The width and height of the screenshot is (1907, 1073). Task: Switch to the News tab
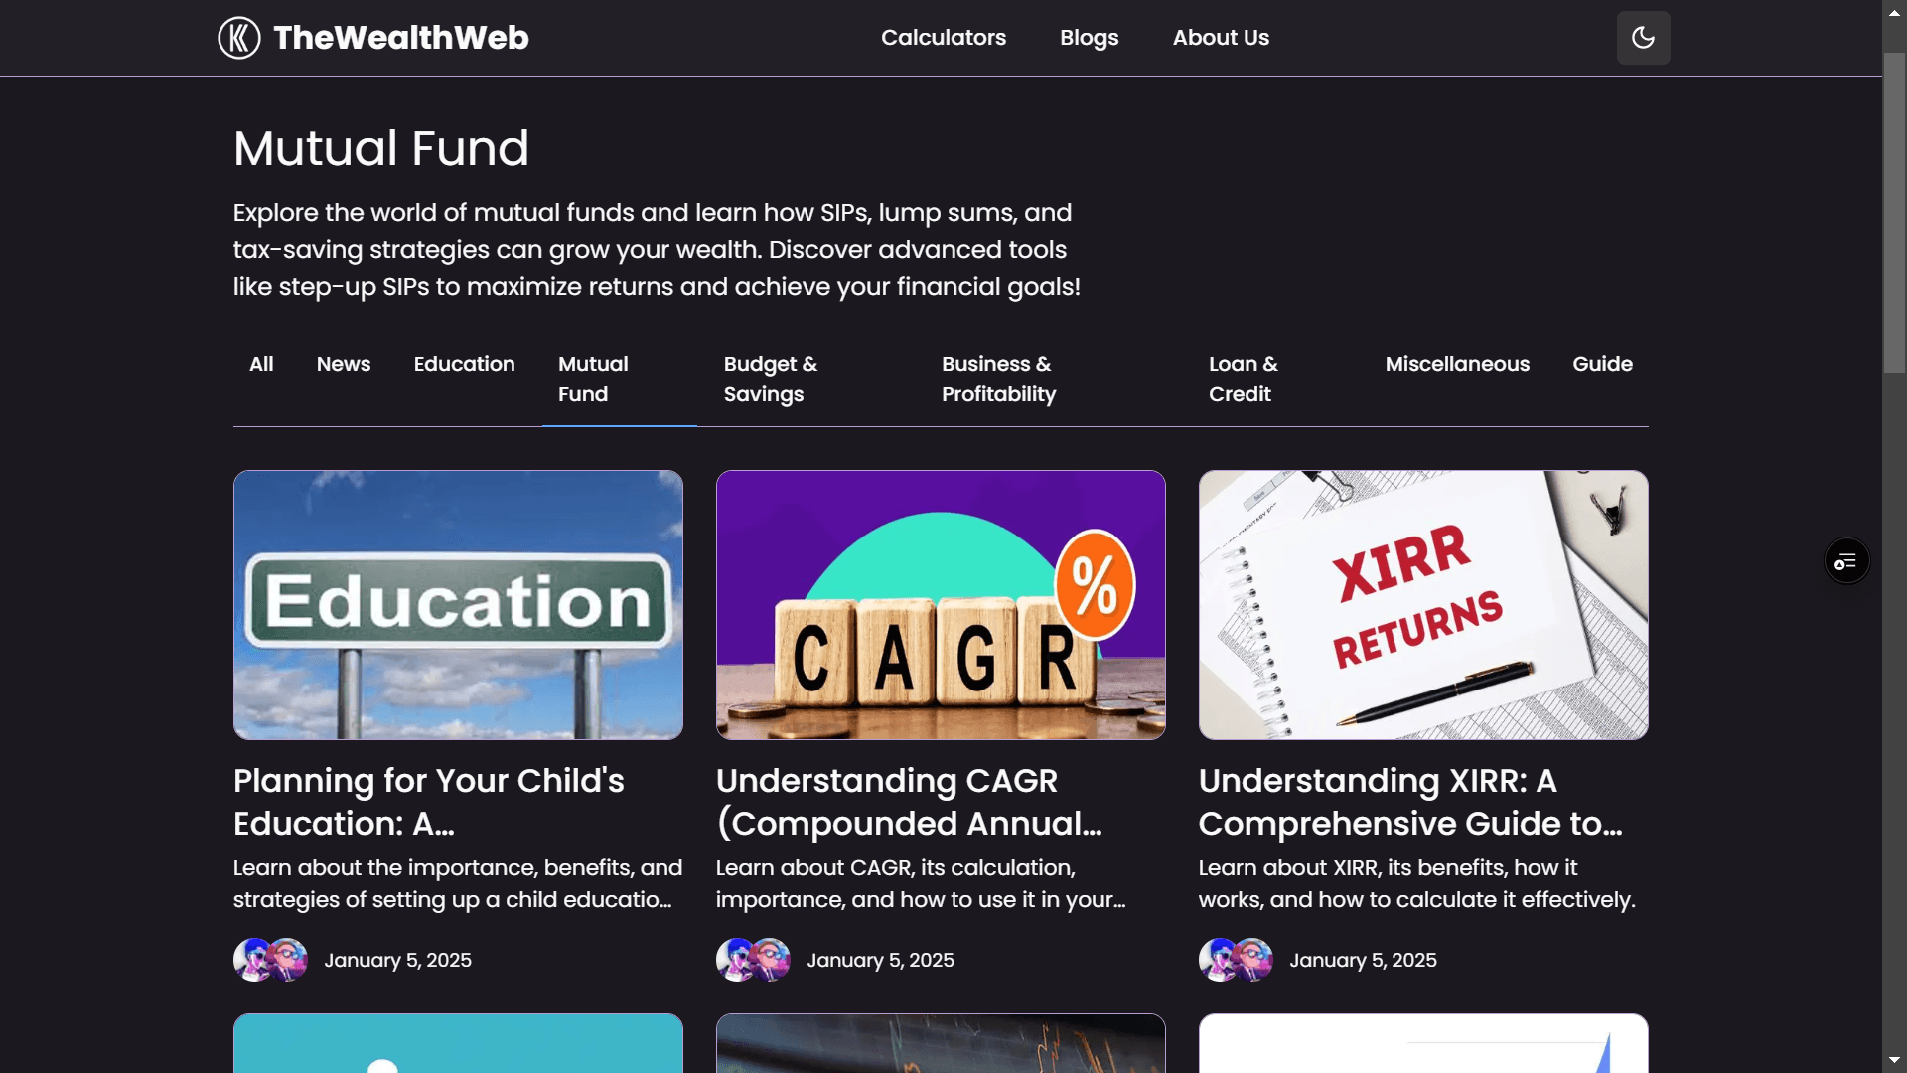(x=344, y=364)
